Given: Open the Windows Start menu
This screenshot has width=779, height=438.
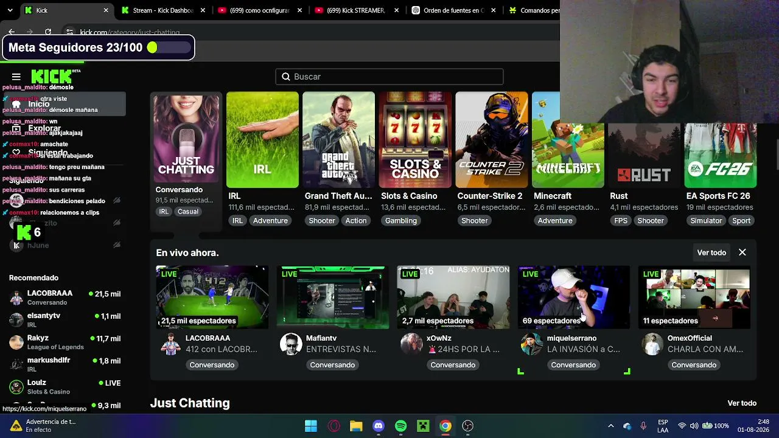Looking at the screenshot, I should (x=311, y=426).
